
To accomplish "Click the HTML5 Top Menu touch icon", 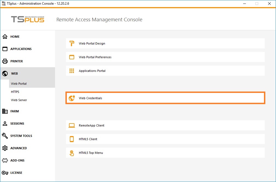I will (72, 153).
